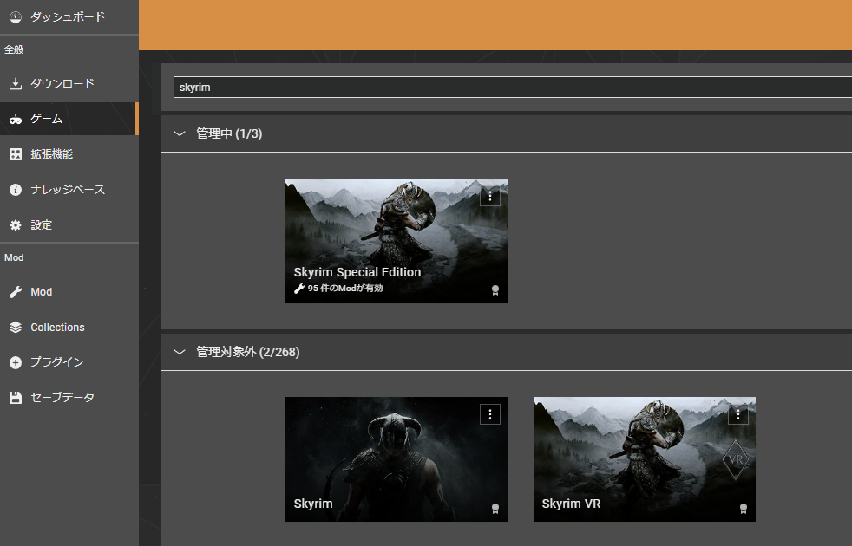Click the wrench icon beside Mod
Viewport: 852px width, 546px height.
(x=16, y=292)
